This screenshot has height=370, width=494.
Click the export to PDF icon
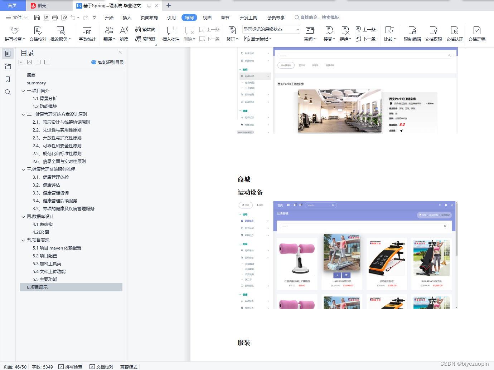46,18
